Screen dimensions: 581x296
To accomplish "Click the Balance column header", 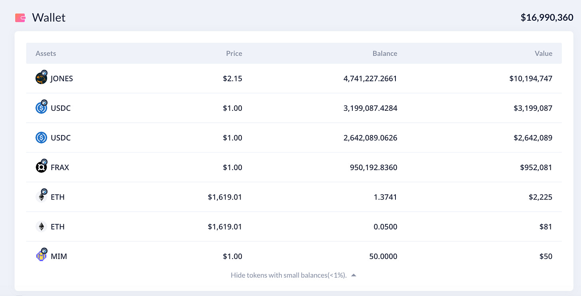I will pyautogui.click(x=385, y=53).
